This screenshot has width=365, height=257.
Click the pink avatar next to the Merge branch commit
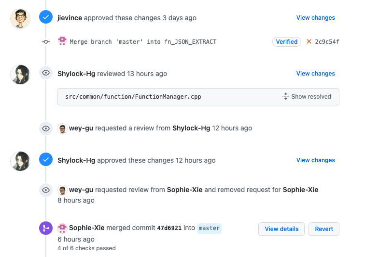[x=62, y=41]
